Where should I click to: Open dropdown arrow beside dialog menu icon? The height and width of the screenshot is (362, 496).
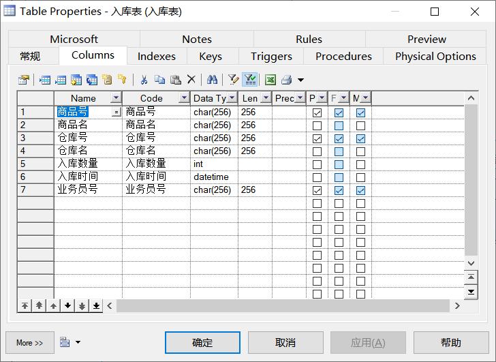78,342
